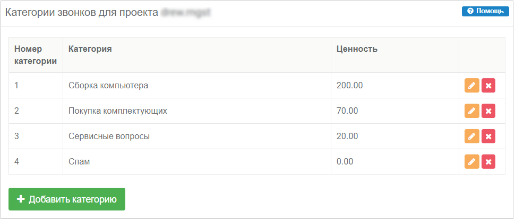The width and height of the screenshot is (515, 220).
Task: Delete the Спам category
Action: click(x=488, y=161)
